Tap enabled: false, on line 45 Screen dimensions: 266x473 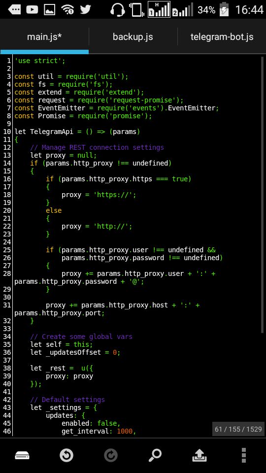point(91,423)
